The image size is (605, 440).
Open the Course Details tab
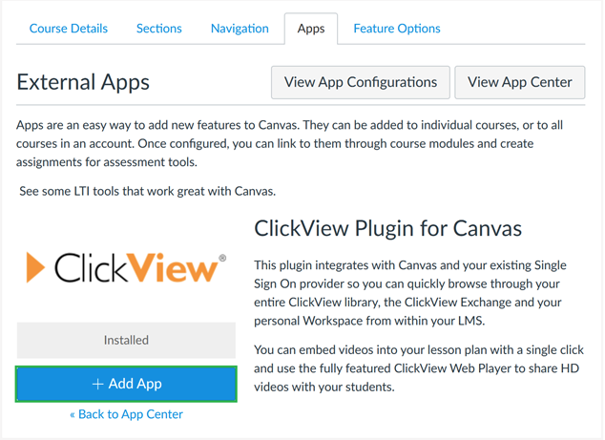pyautogui.click(x=69, y=29)
